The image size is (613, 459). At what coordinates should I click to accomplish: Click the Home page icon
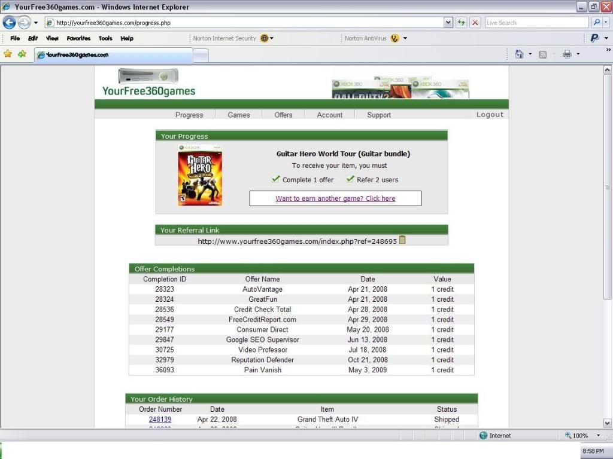tap(519, 54)
